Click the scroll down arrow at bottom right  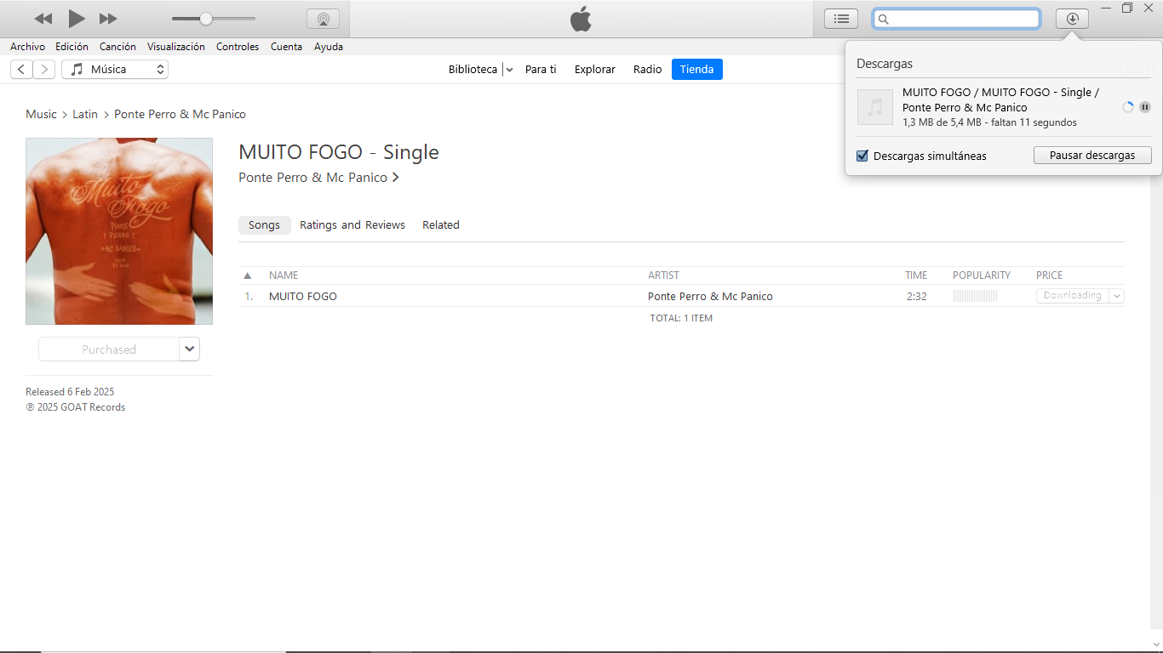pos(1155,645)
